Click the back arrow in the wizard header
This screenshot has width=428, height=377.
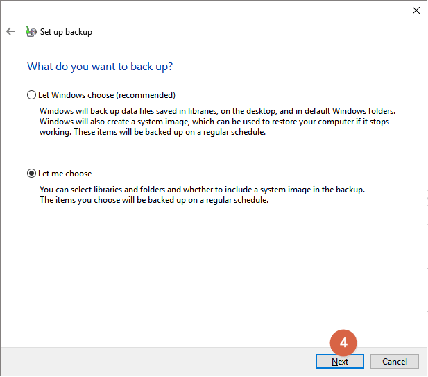(x=10, y=31)
